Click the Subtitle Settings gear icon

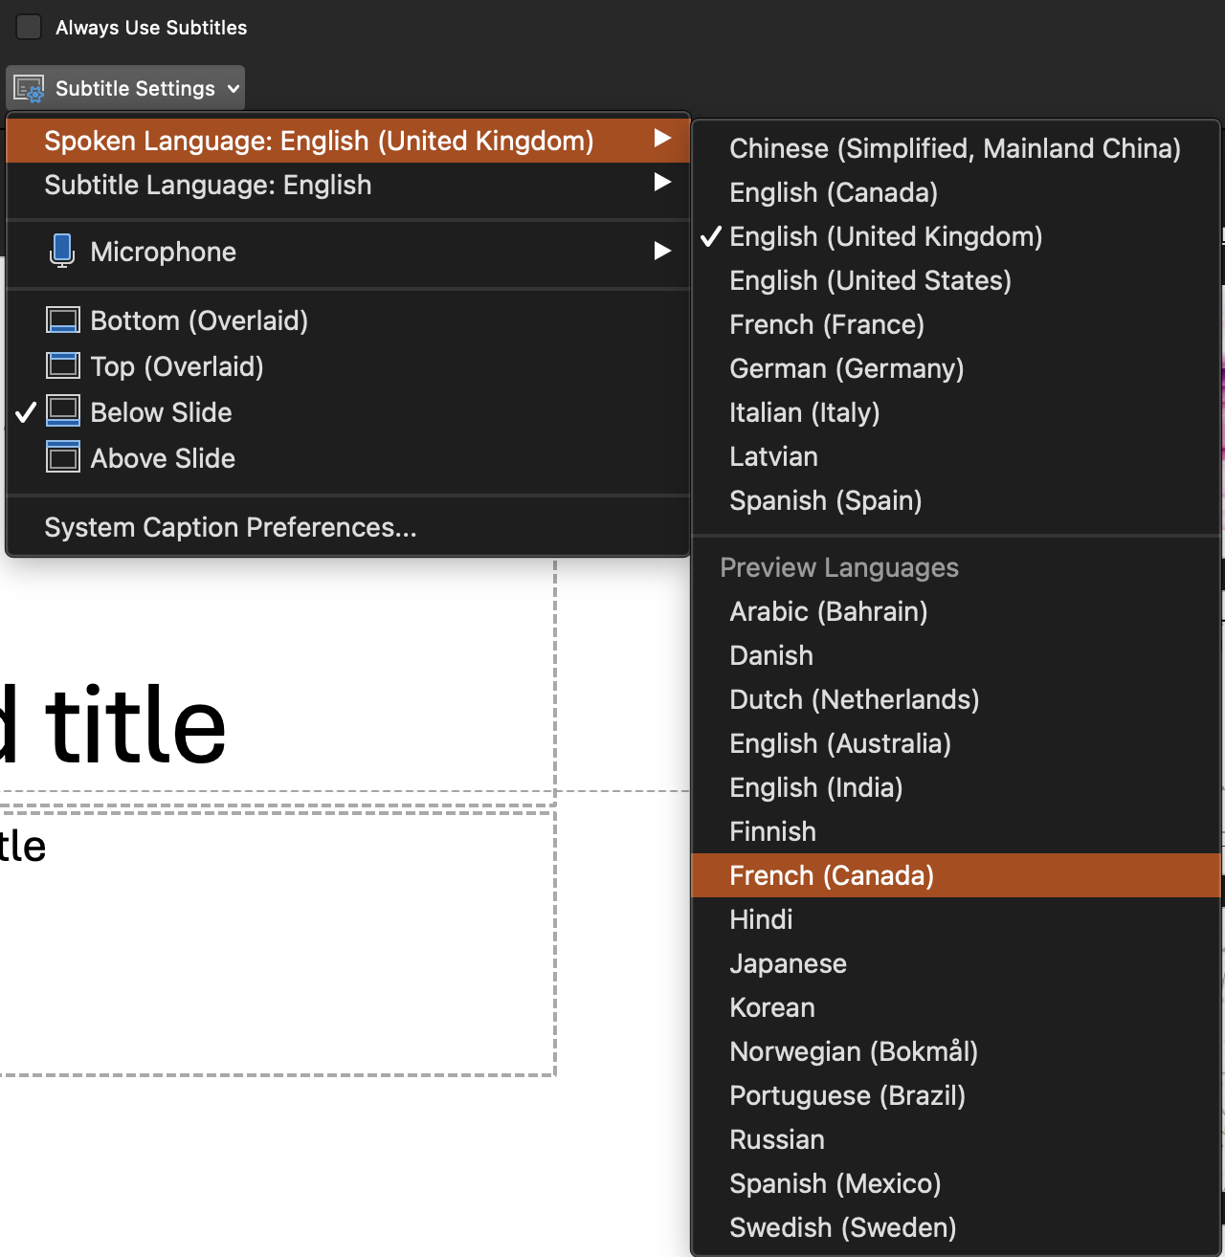(29, 89)
